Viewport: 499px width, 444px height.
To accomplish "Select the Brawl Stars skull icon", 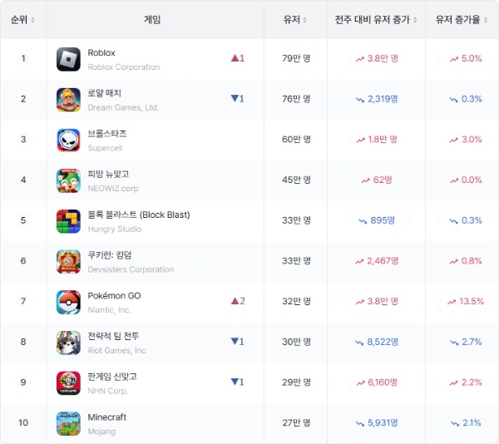I will pos(68,141).
